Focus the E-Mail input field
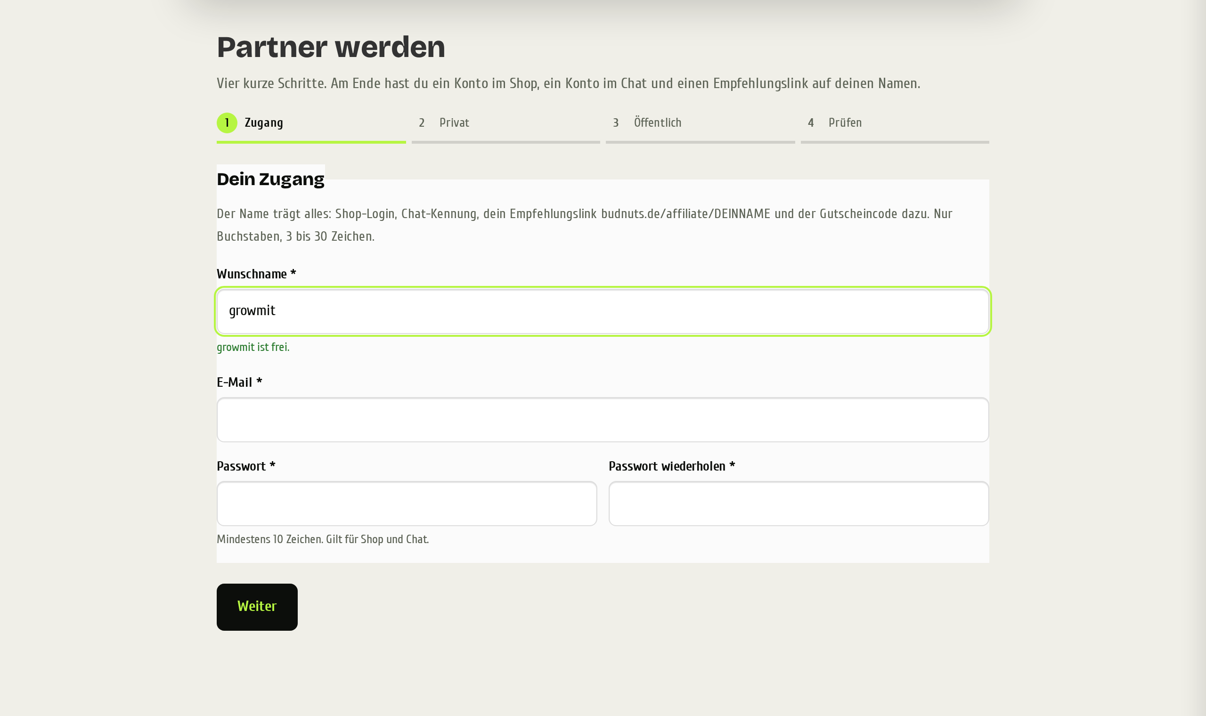The height and width of the screenshot is (716, 1206). (x=603, y=420)
